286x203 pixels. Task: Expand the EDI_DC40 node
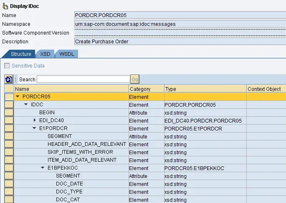pos(35,120)
